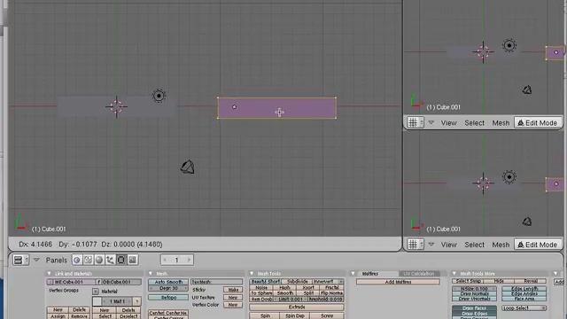Screen dimensions: 567x319
Task: Click the Extrude button
Action: click(x=297, y=307)
